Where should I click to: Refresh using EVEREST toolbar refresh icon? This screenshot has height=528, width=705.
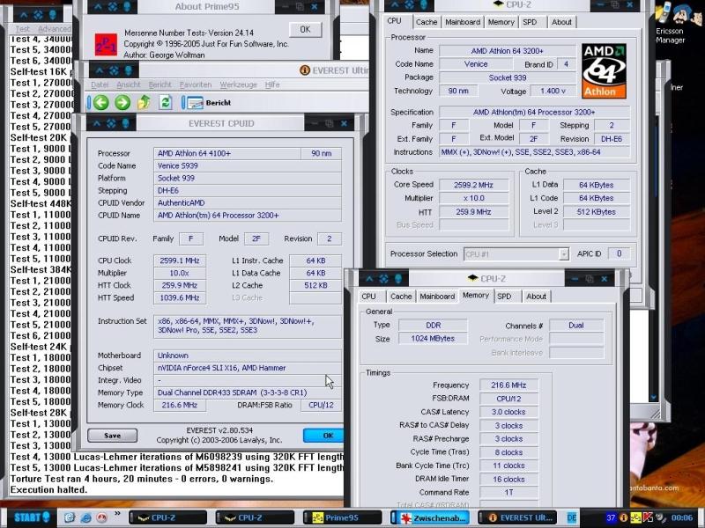(x=165, y=102)
